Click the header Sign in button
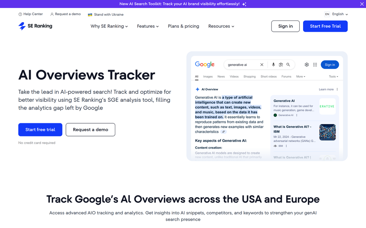Image resolution: width=366 pixels, height=228 pixels. (x=285, y=26)
